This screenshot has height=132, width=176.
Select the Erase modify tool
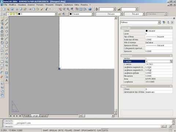pyautogui.click(x=2, y=20)
